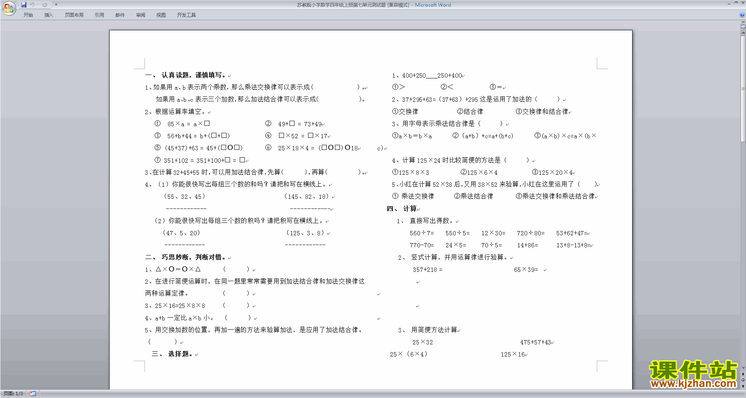746x398 pixels.
Task: Click page count 页面: 1/3 in status bar
Action: (x=13, y=394)
